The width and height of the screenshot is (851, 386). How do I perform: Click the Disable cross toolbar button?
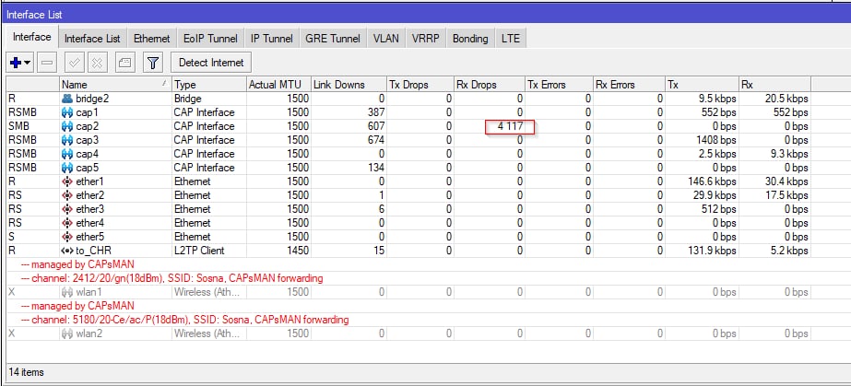[x=97, y=64]
